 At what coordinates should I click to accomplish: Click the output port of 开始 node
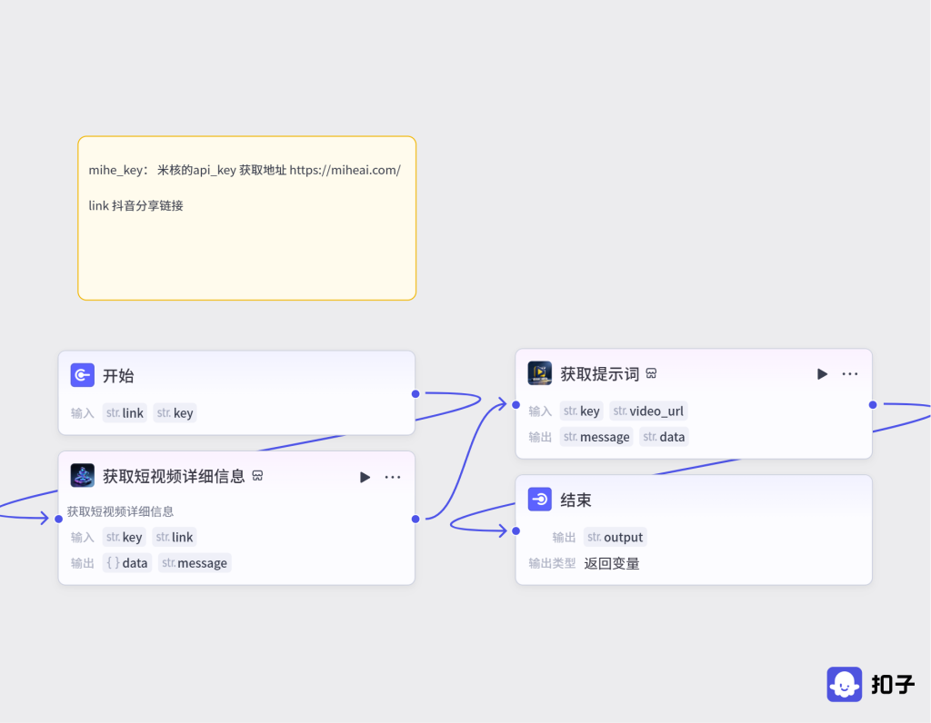pyautogui.click(x=415, y=394)
